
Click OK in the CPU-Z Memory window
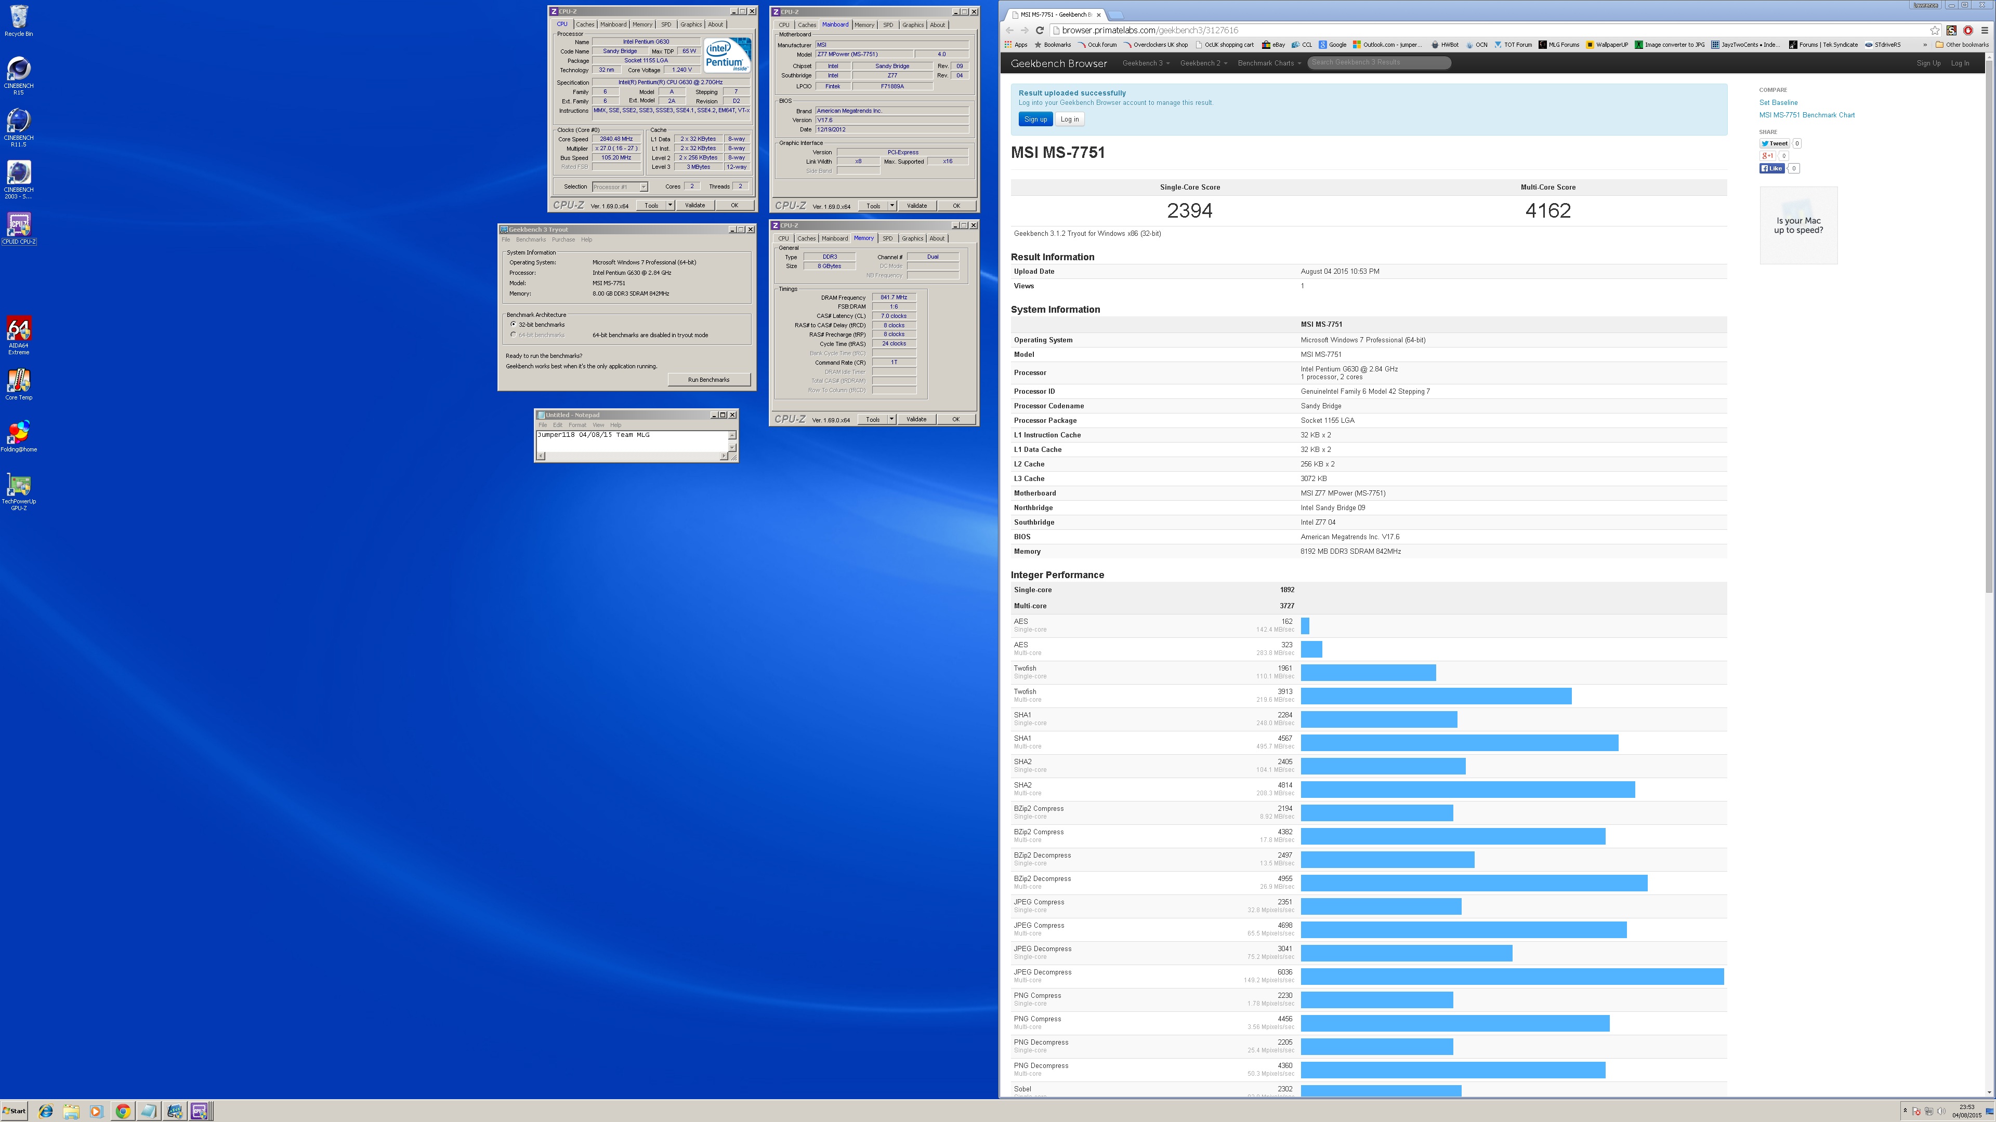[955, 419]
